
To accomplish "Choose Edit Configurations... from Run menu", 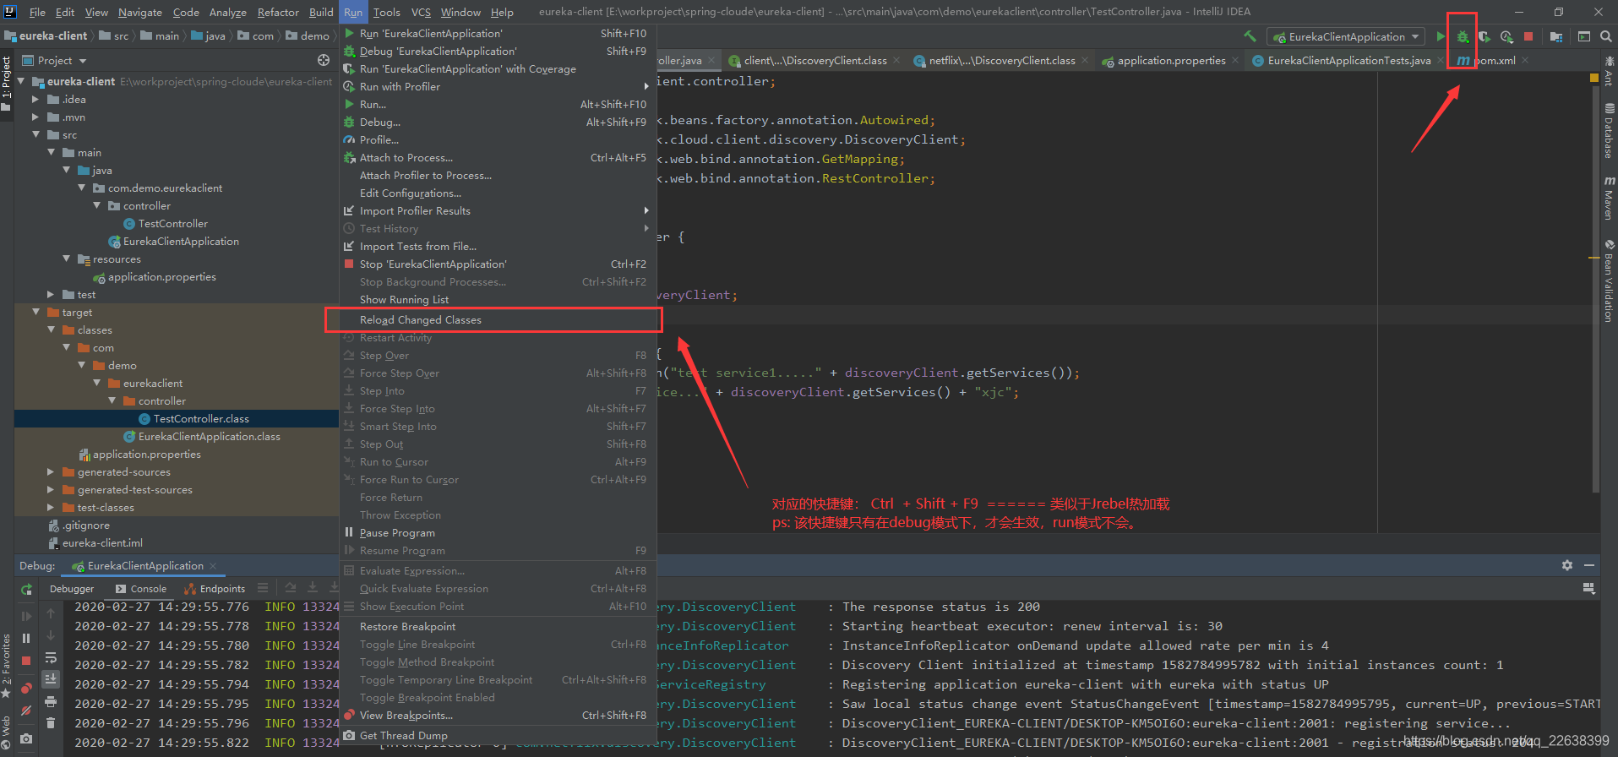I will coord(498,193).
